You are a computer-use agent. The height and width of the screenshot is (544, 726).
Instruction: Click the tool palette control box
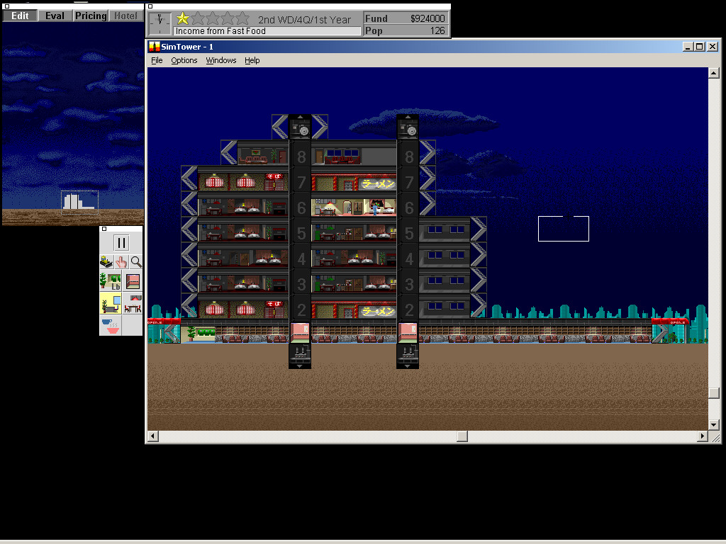pos(104,229)
